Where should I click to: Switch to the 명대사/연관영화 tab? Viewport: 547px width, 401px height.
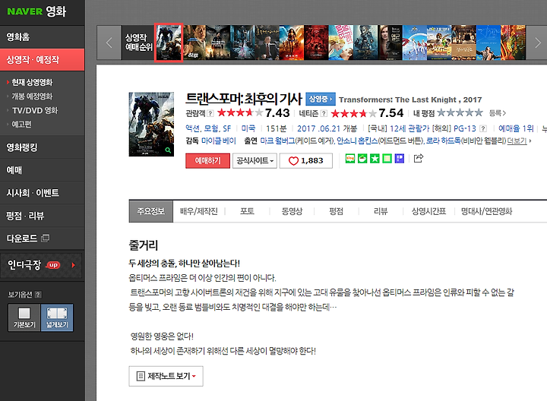tap(486, 211)
